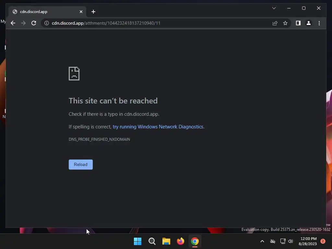Share this page icon in address bar
The height and width of the screenshot is (249, 332).
click(275, 23)
